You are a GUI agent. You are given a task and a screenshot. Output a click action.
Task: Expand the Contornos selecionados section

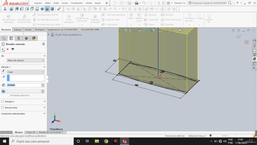pyautogui.click(x=45, y=114)
